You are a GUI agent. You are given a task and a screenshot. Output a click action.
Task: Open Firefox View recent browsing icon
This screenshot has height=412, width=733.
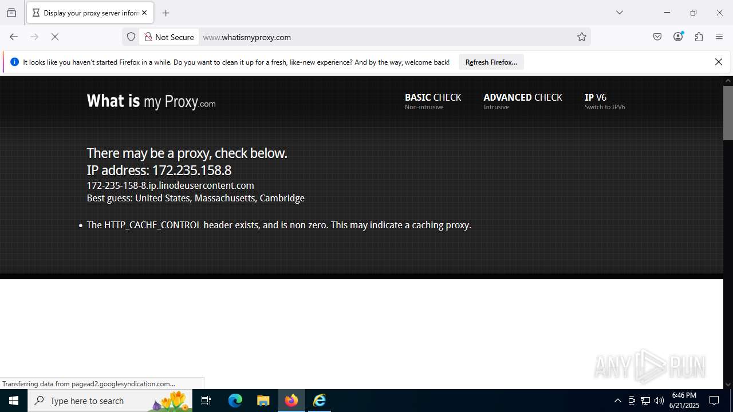(x=11, y=13)
